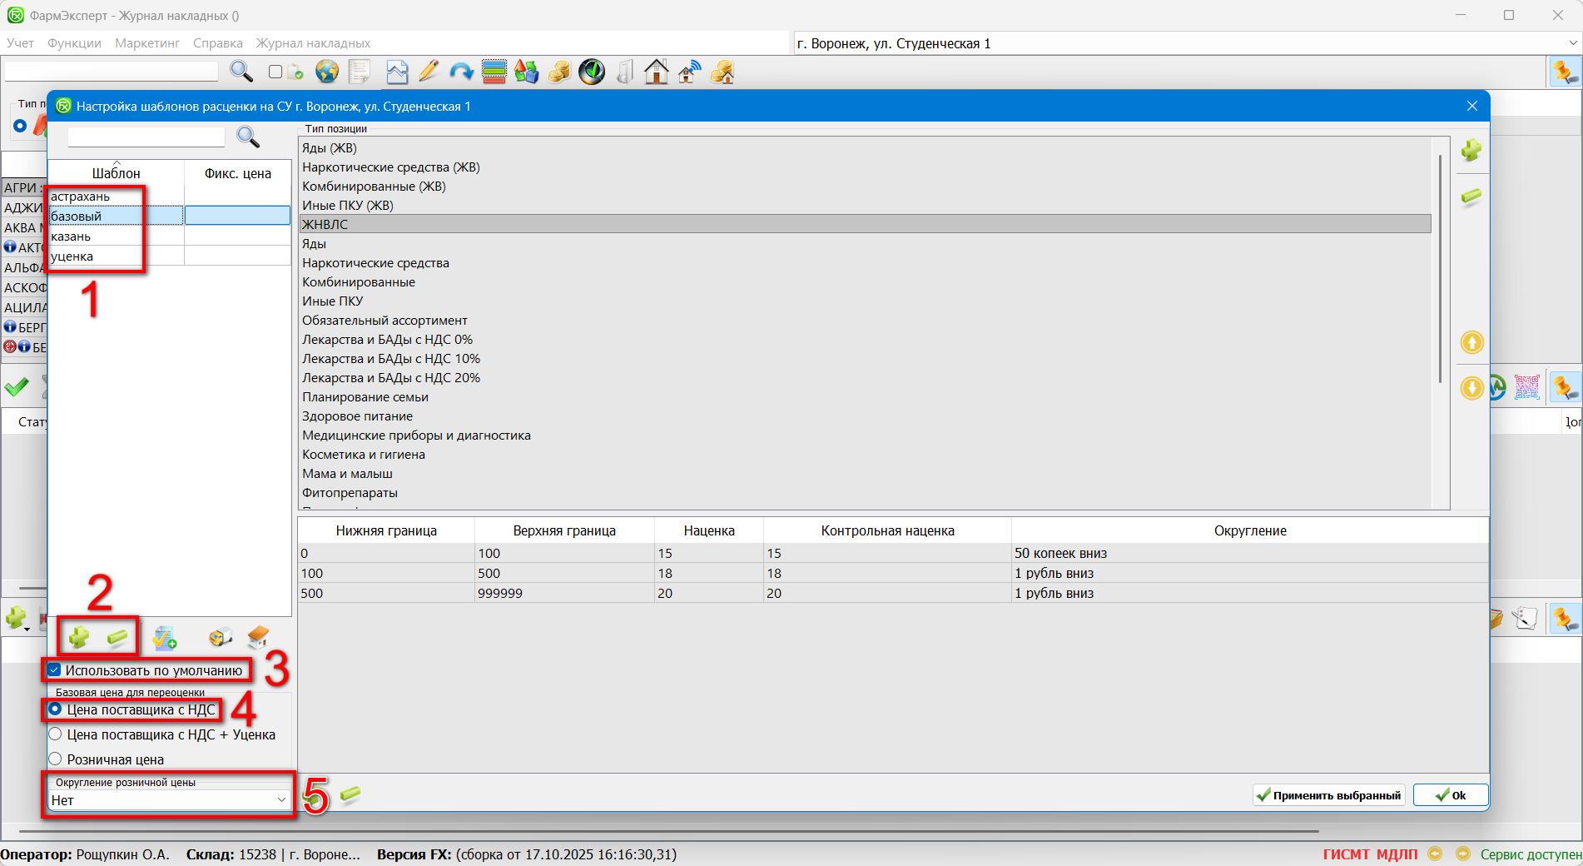The width and height of the screenshot is (1583, 866).
Task: Click the magnifier icon above template list
Action: (248, 137)
